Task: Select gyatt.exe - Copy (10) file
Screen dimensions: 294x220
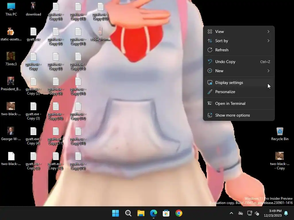Action: pyautogui.click(x=56, y=111)
